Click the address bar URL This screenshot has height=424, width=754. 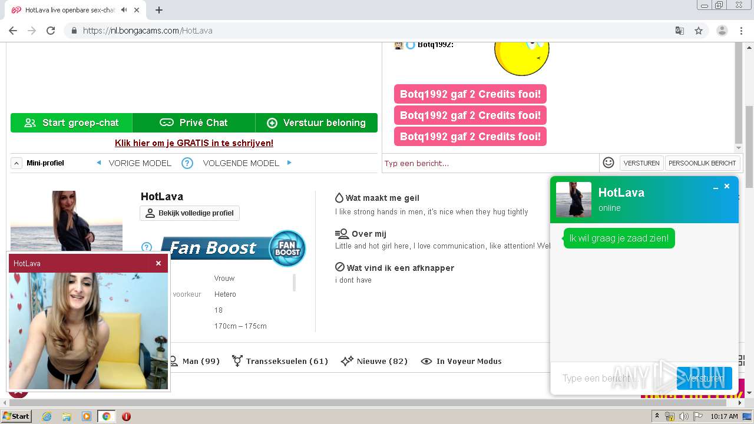tap(147, 31)
